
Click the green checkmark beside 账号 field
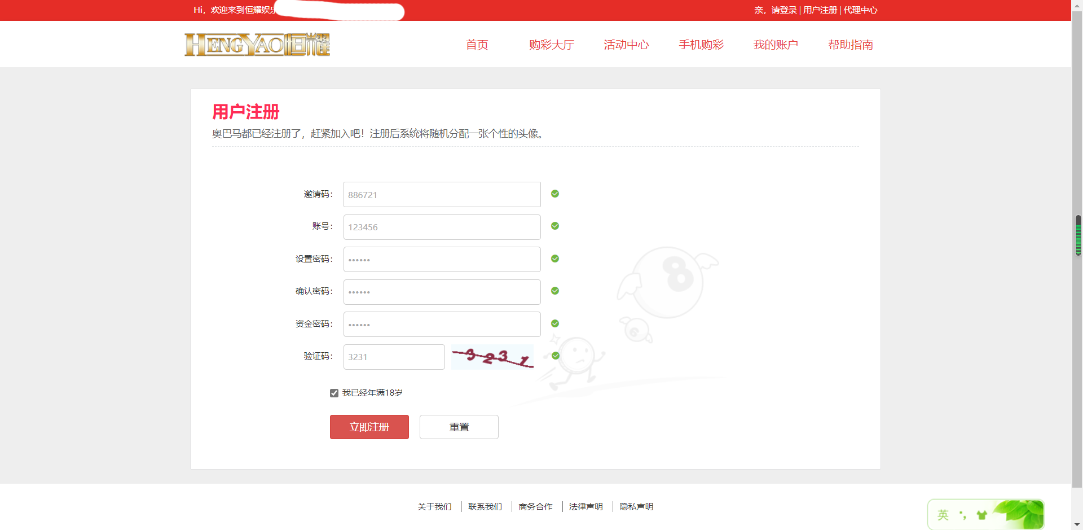(555, 226)
